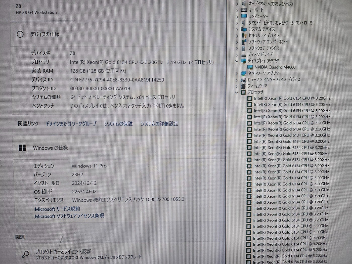352x264 pixels.
Task: Expand the ソフトウェア コンポーネント category
Action: (x=237, y=42)
